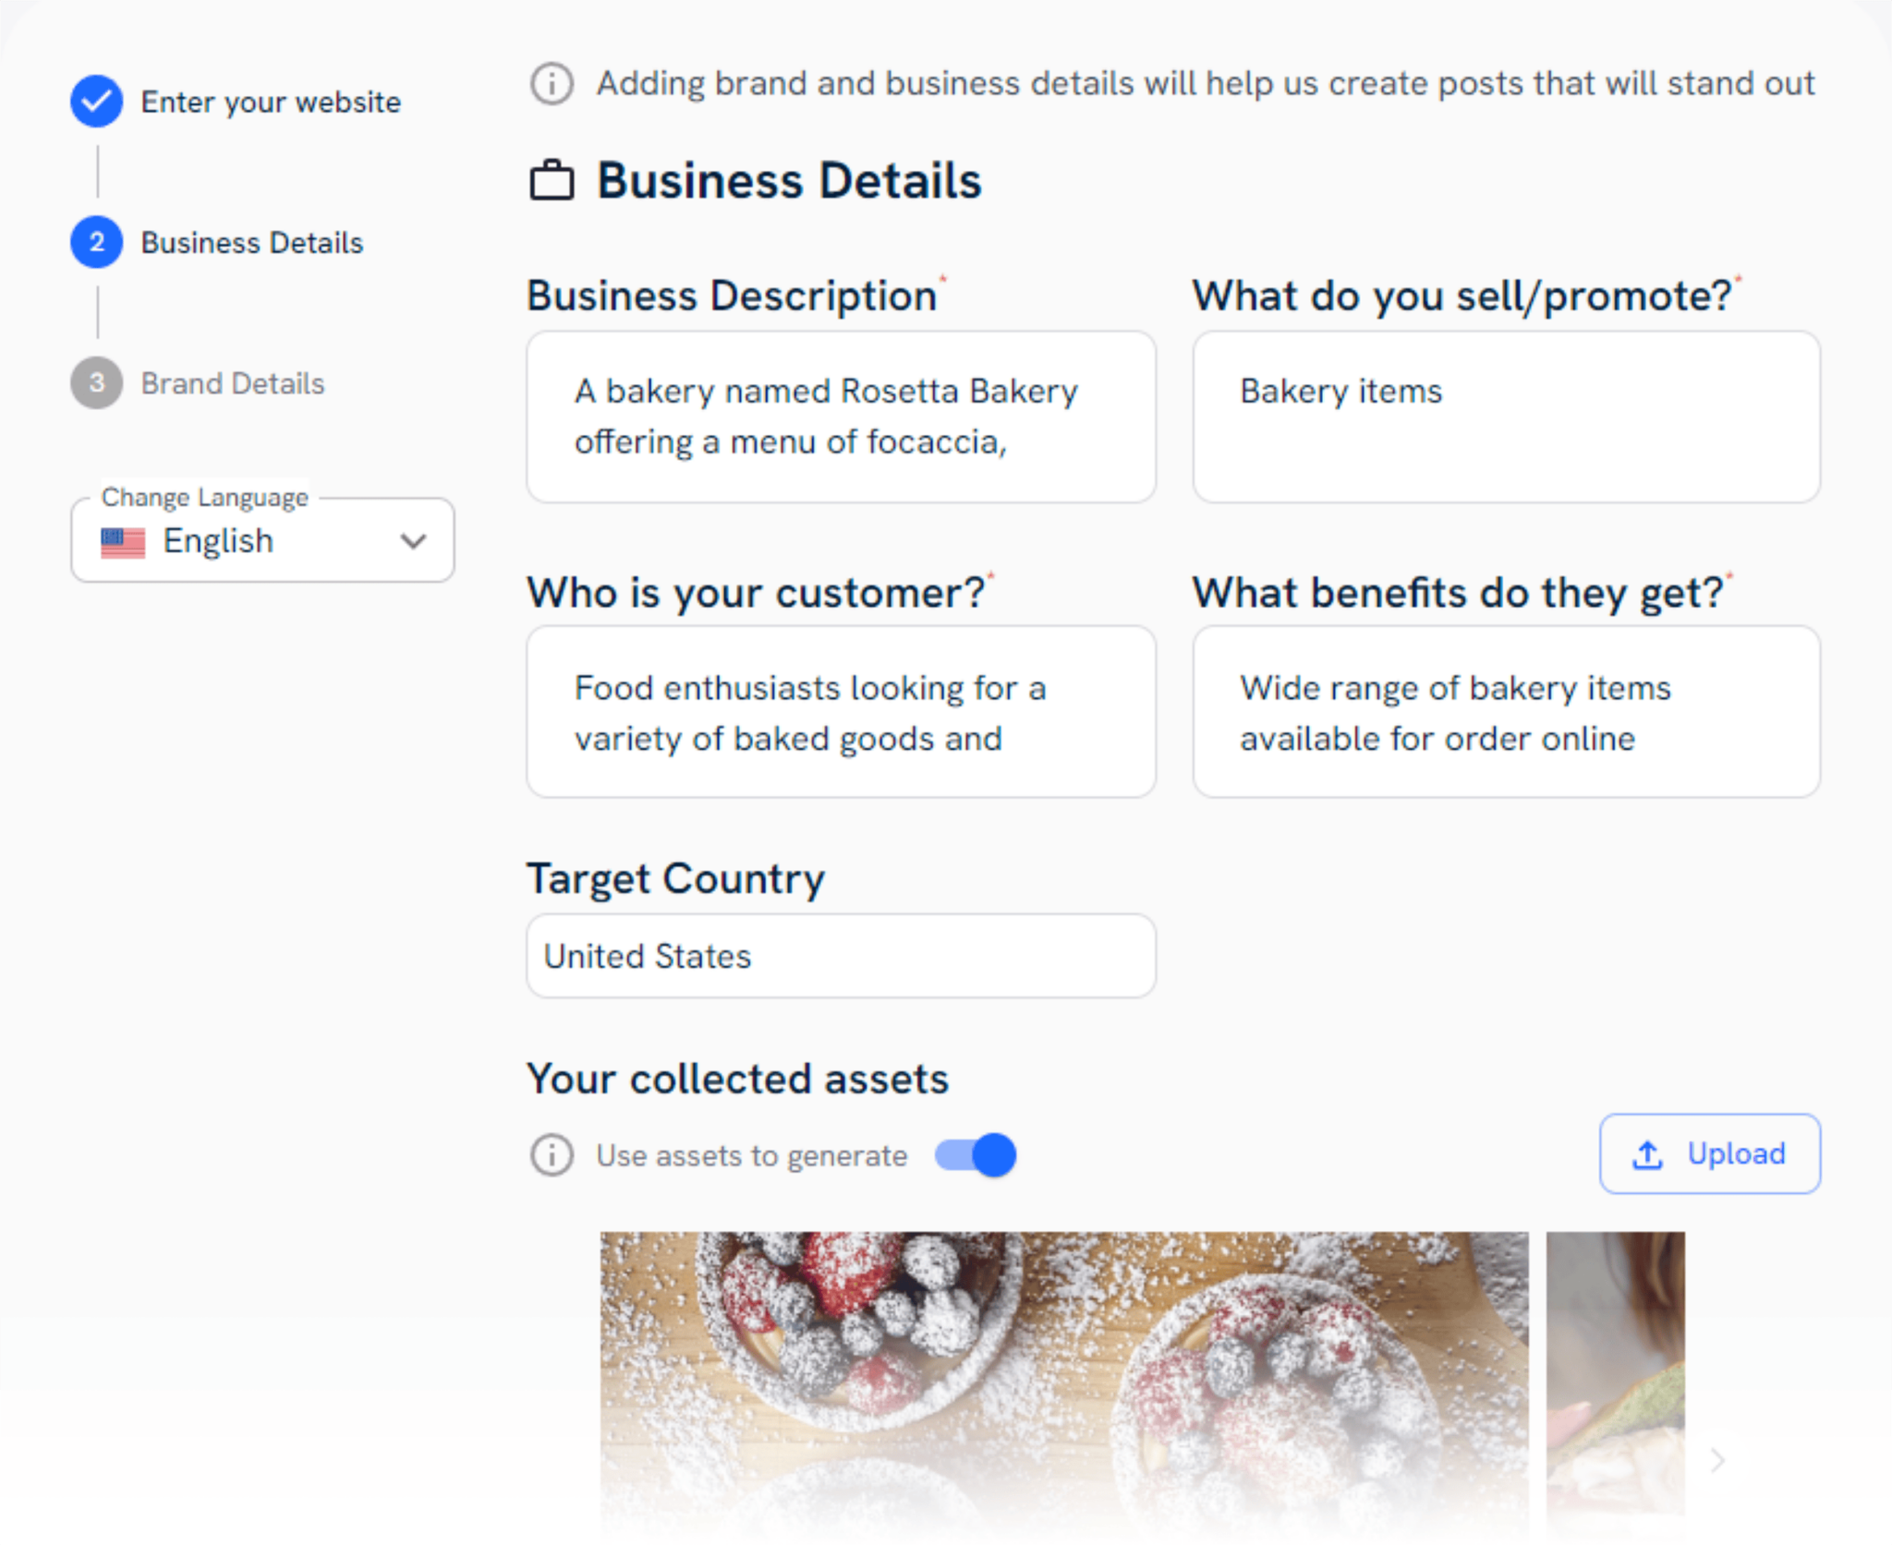Enable the assets generation toggle
Screen dimensions: 1892x1545
(973, 1153)
